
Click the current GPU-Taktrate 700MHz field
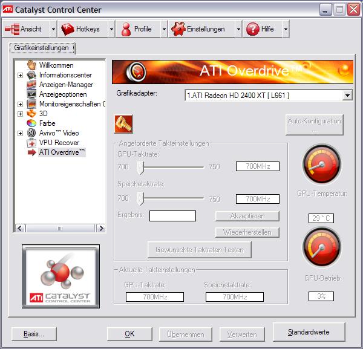[x=155, y=297]
